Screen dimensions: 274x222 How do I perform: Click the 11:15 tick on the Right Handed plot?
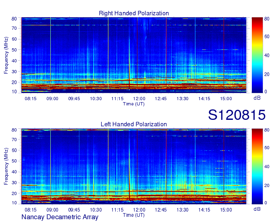point(117,99)
